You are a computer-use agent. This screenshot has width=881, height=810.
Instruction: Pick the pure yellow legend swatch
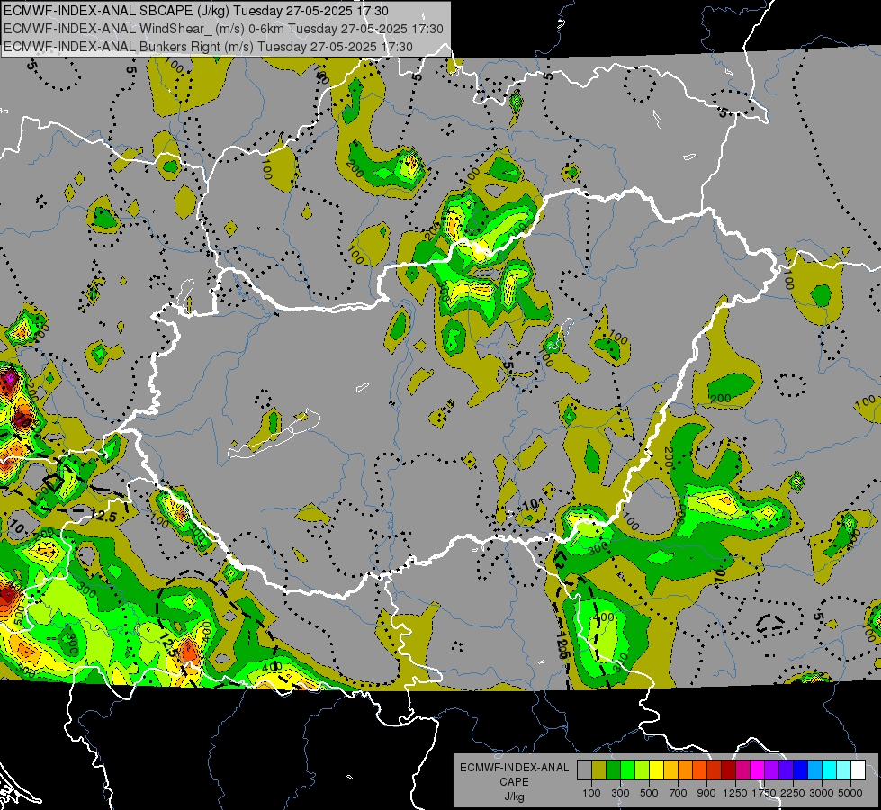click(656, 770)
